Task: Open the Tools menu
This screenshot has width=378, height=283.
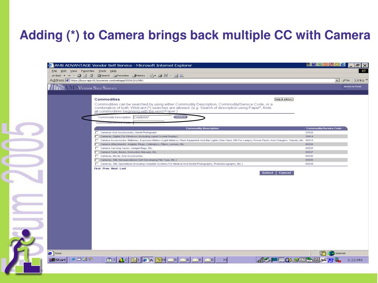Action: [x=102, y=71]
